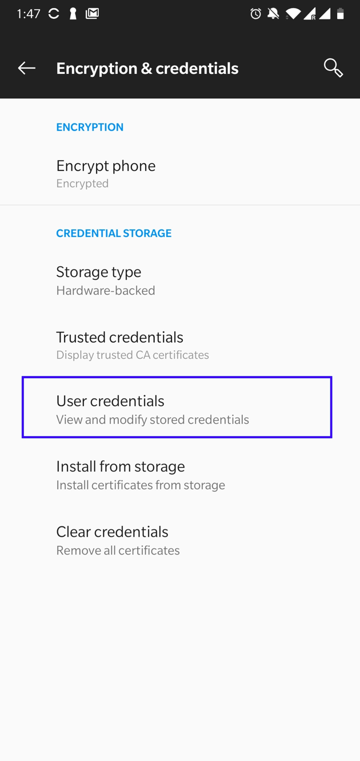Open search with the magnifier icon
Viewport: 360px width, 761px height.
click(x=333, y=68)
